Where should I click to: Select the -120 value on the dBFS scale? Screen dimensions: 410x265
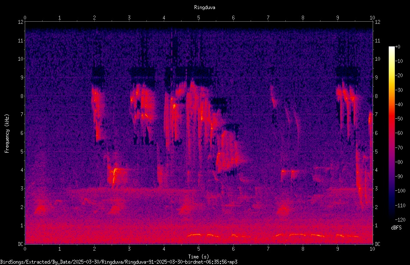400,220
